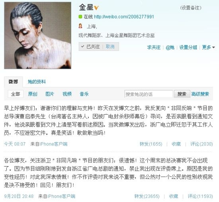Screen dimensions: 219x202
Task: Click 转发(1655) on first post
Action: click(151, 144)
